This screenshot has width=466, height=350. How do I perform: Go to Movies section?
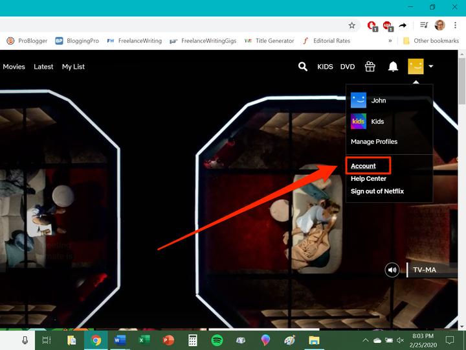pos(14,67)
